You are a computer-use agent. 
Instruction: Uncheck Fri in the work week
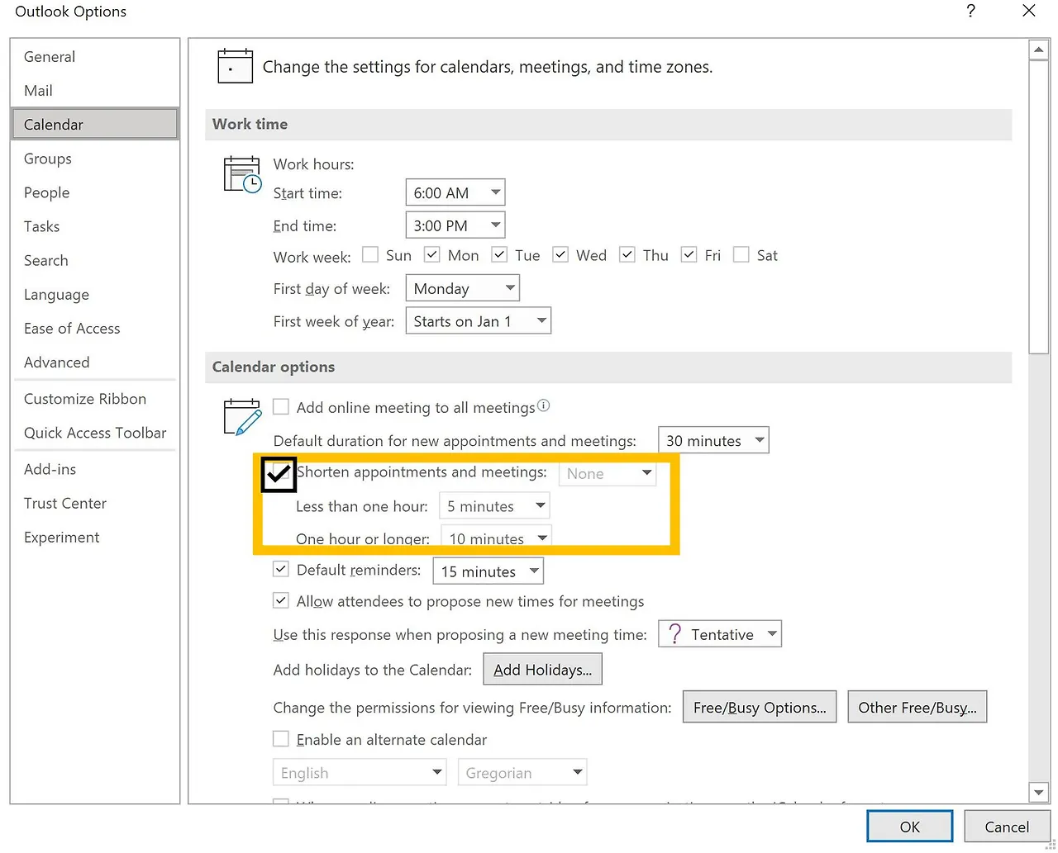[689, 254]
